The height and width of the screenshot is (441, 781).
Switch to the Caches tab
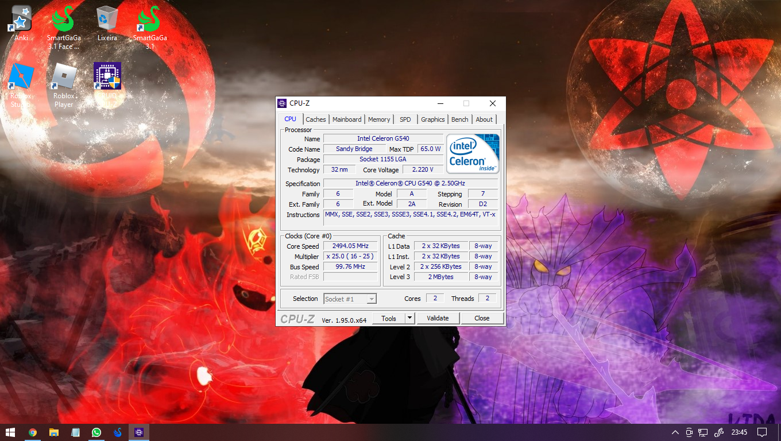pyautogui.click(x=316, y=119)
